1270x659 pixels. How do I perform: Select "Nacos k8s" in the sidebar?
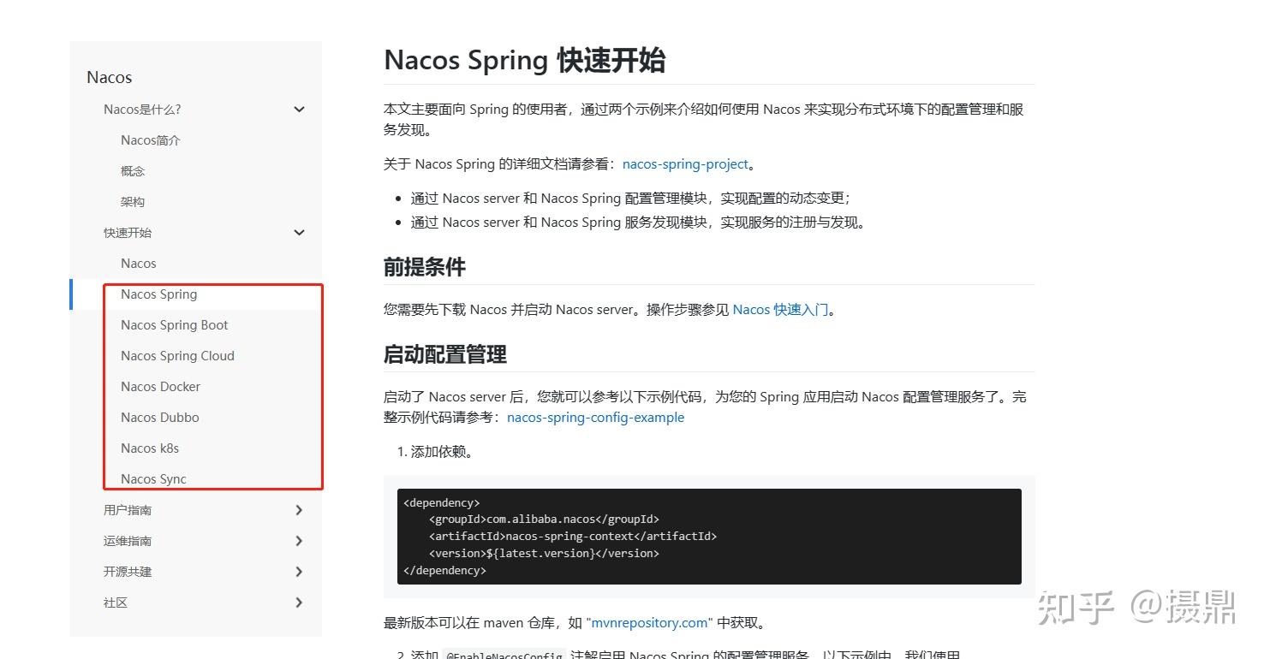[x=149, y=448]
